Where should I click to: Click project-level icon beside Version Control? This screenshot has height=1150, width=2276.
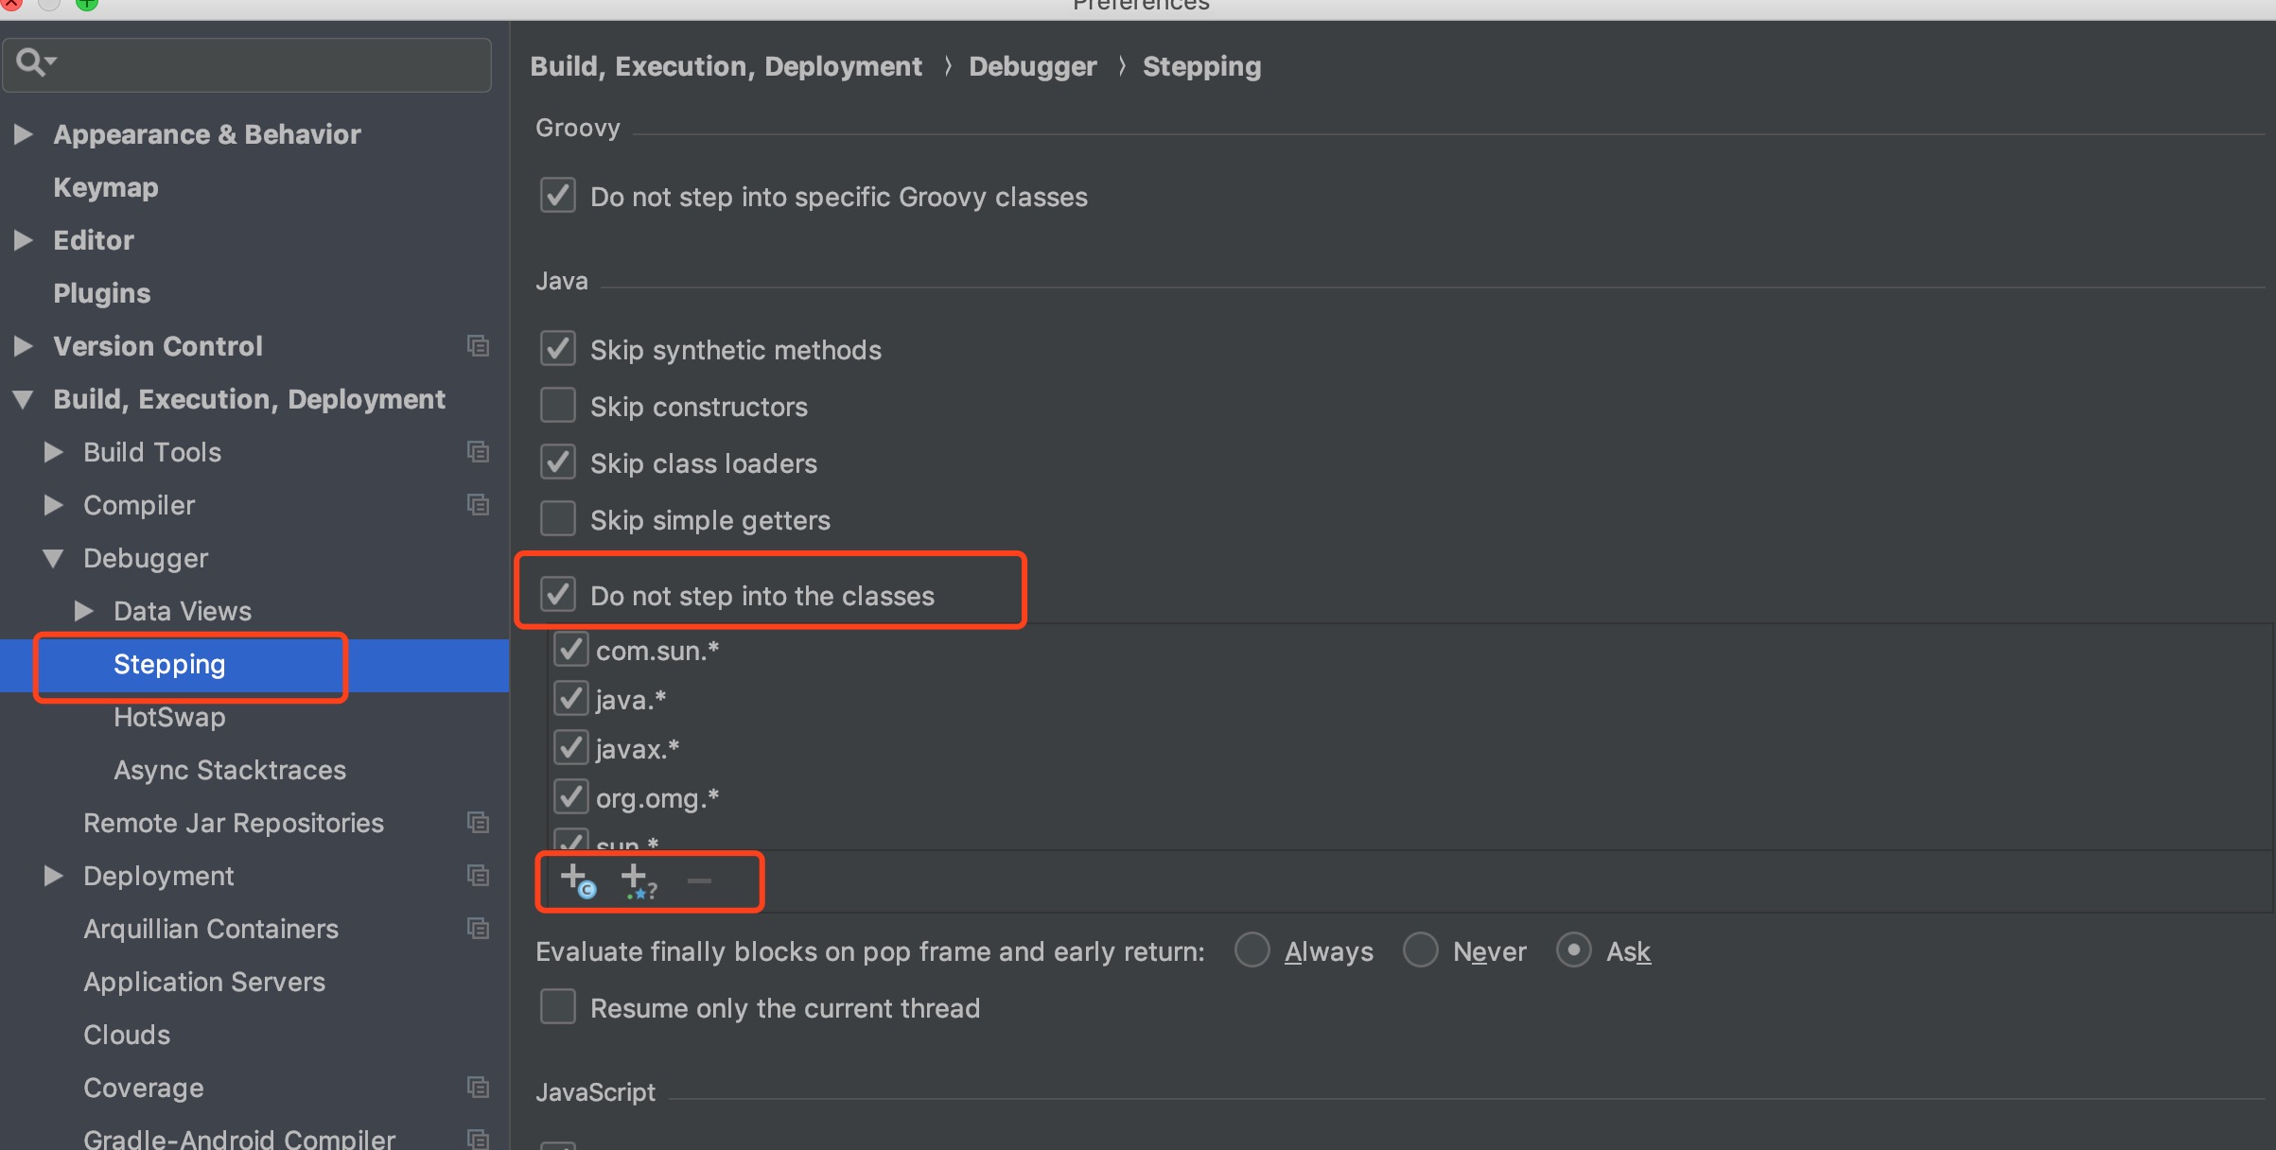click(479, 346)
